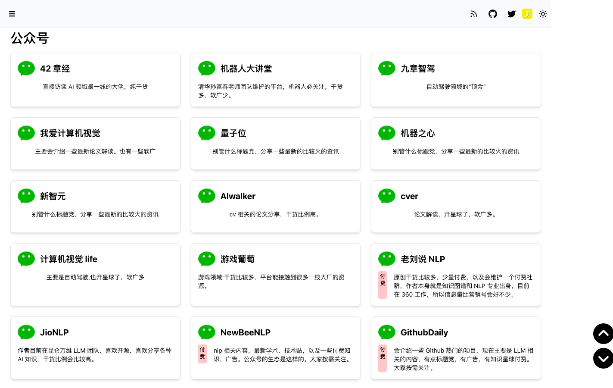This screenshot has width=613, height=388.
Task: Click the 公众号 section heading
Action: tap(30, 38)
